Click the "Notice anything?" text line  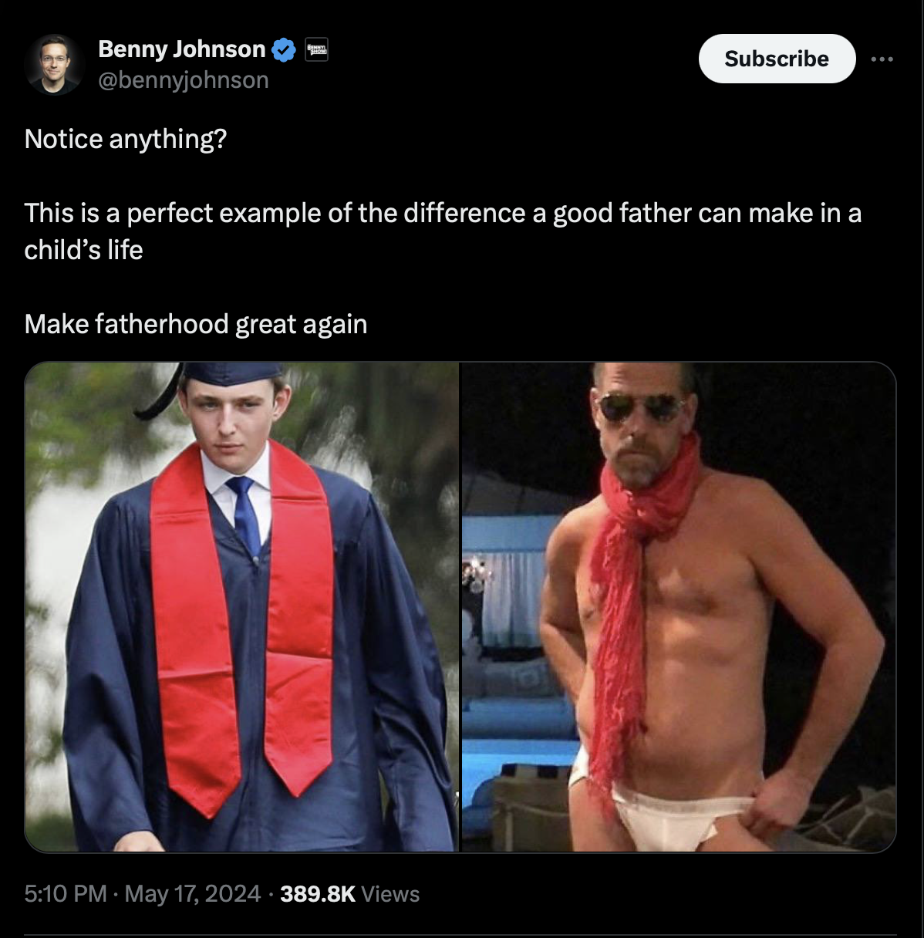click(126, 139)
